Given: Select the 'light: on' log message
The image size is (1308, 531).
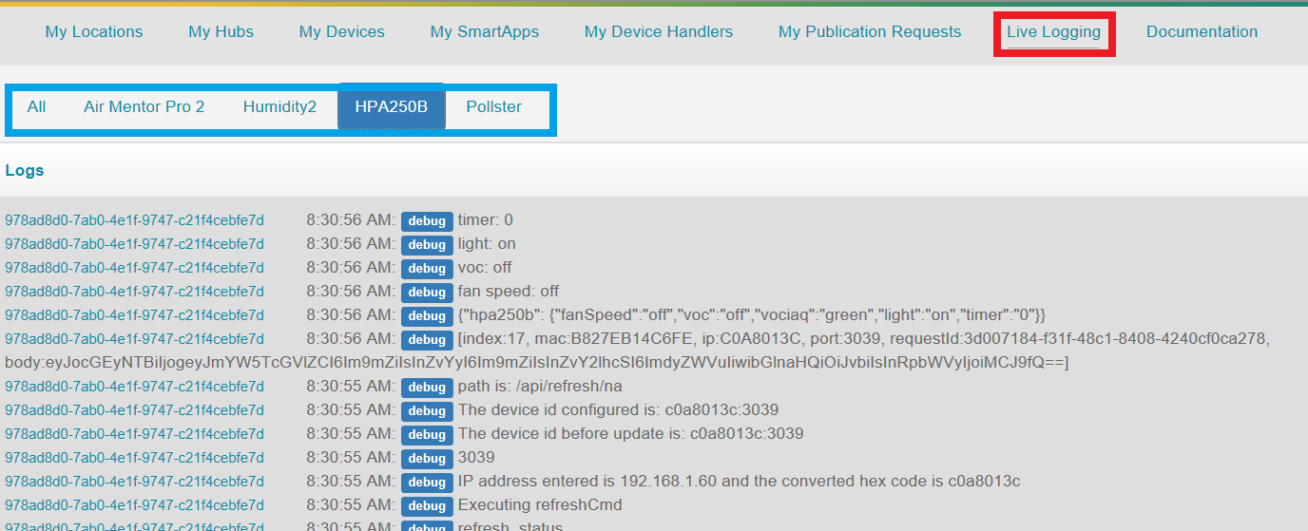Looking at the screenshot, I should point(487,244).
